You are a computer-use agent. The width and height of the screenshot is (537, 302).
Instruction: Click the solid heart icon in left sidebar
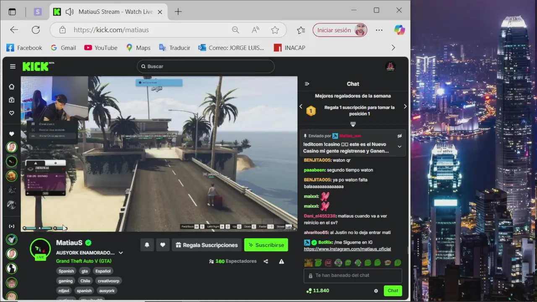[12, 134]
